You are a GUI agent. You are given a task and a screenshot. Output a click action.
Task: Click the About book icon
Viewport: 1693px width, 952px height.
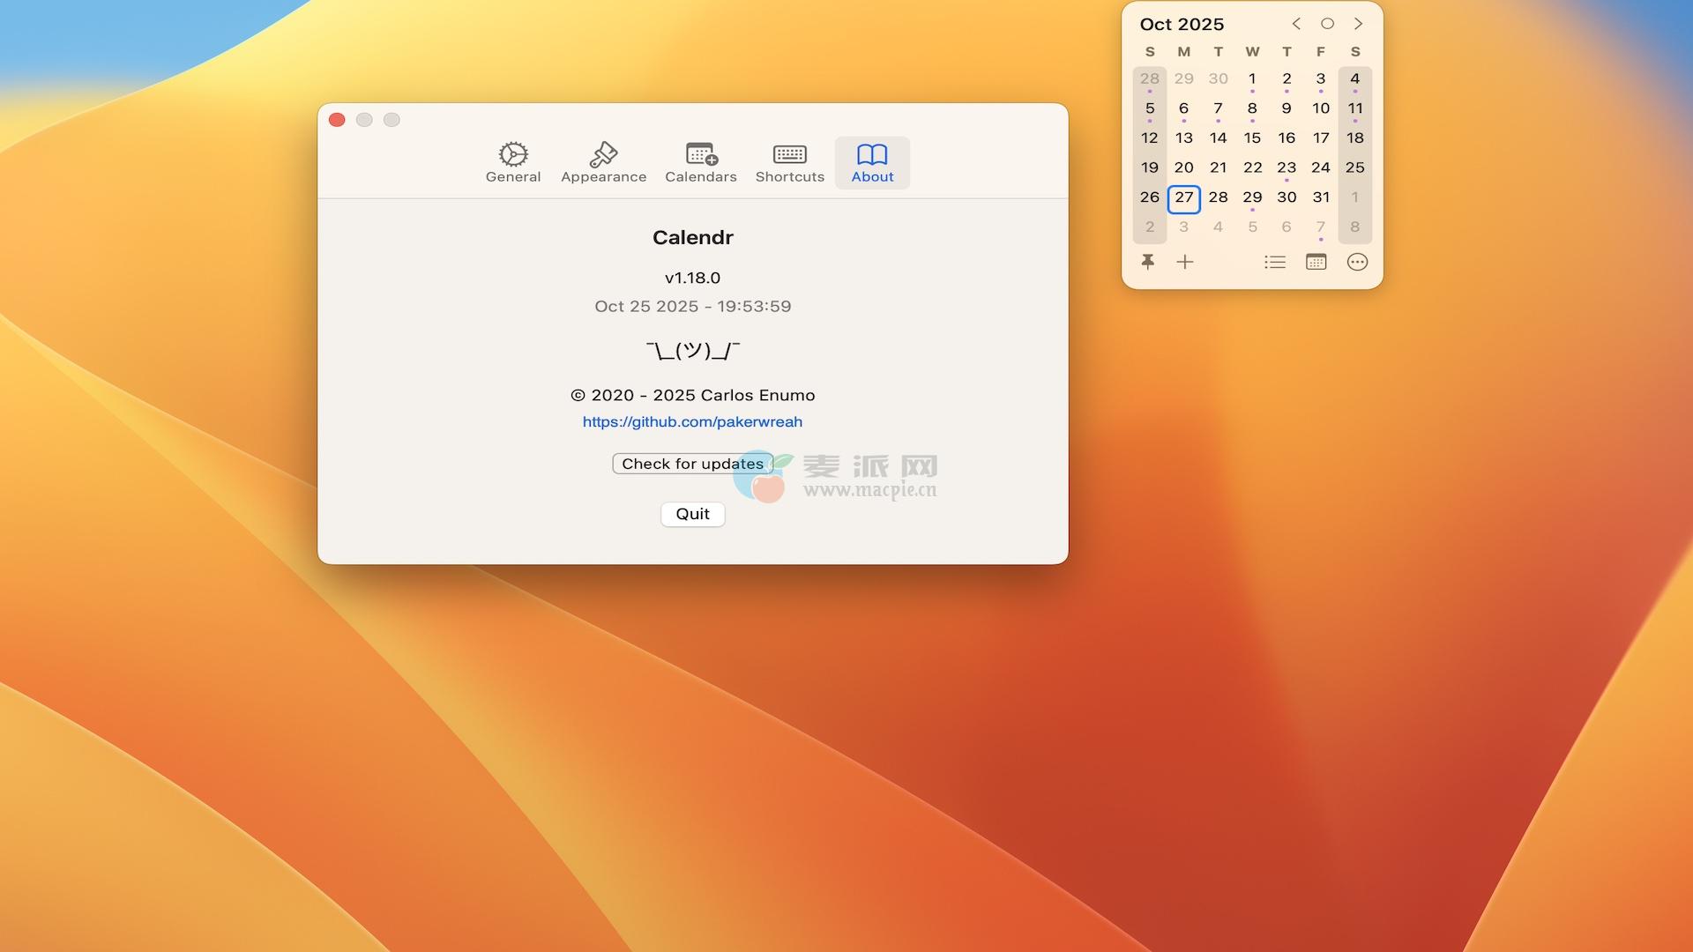[872, 155]
